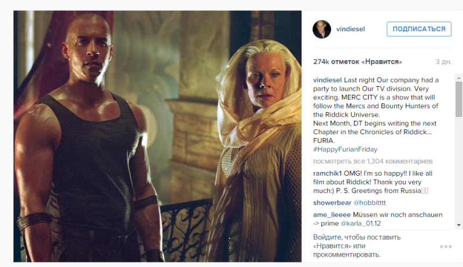Click the comments scrollbar track below thumb
Viewport: 463px width, 267px height.
point(458,169)
